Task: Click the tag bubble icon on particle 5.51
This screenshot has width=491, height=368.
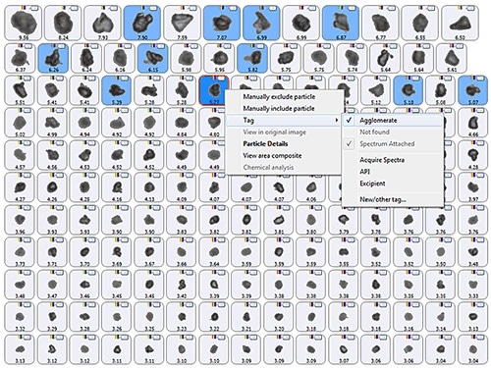Action: (27, 79)
